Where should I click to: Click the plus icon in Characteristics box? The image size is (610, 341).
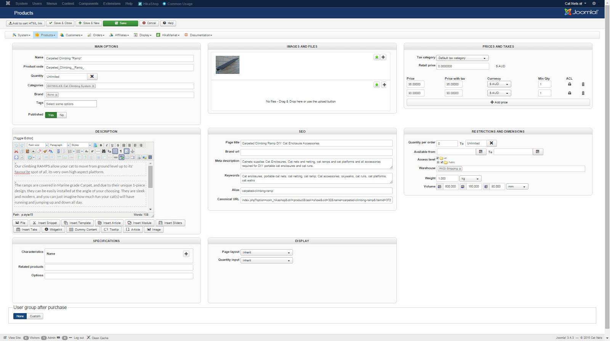[x=186, y=254]
